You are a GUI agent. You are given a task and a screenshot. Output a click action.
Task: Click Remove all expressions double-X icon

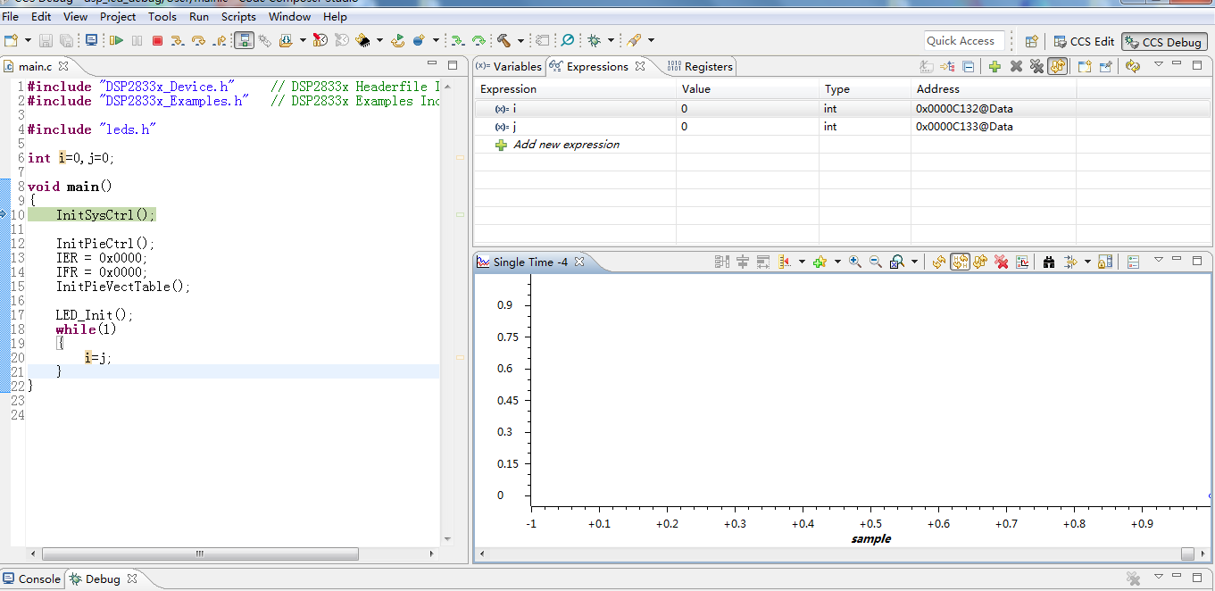coord(1036,66)
